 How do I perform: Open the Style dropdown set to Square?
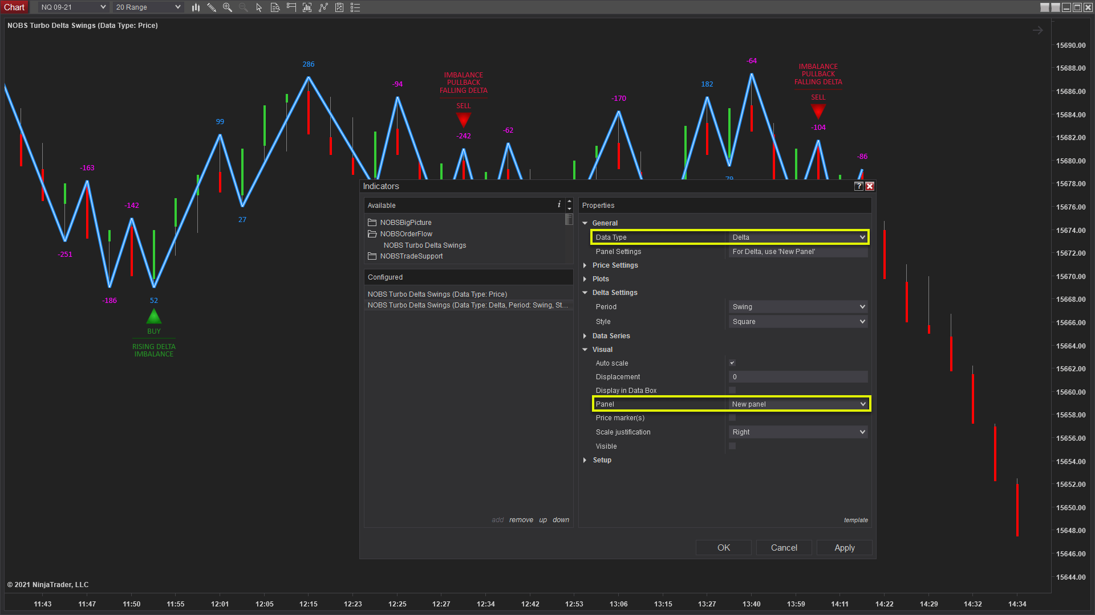(x=798, y=322)
